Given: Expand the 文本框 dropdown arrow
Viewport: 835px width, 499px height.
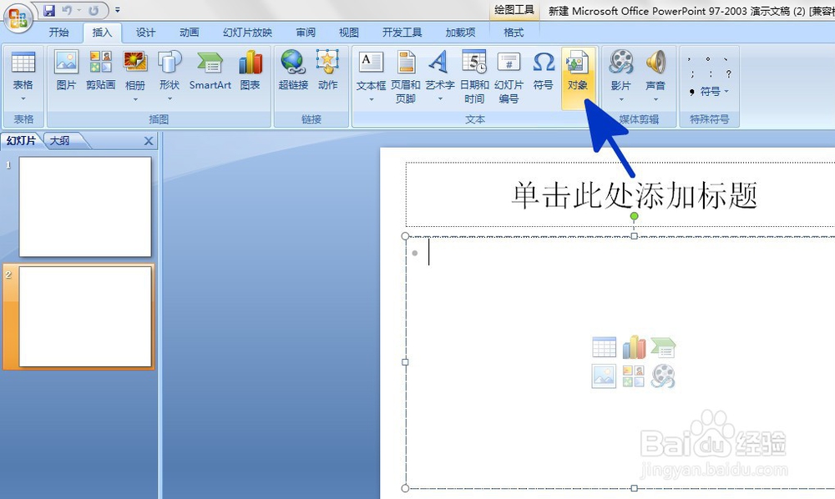Looking at the screenshot, I should [x=372, y=99].
